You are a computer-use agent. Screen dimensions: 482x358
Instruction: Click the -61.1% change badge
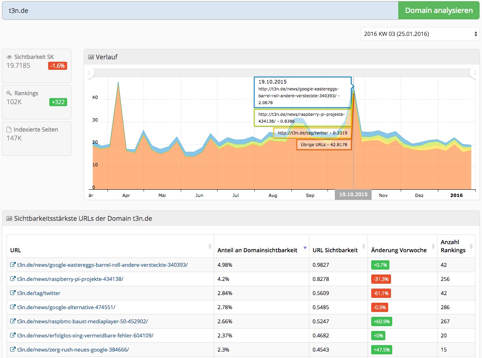(x=381, y=293)
